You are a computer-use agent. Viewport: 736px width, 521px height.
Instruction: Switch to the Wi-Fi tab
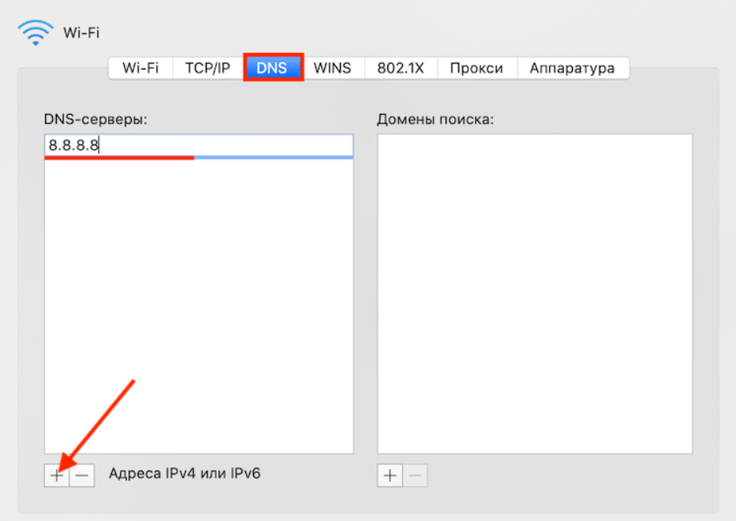tap(140, 68)
